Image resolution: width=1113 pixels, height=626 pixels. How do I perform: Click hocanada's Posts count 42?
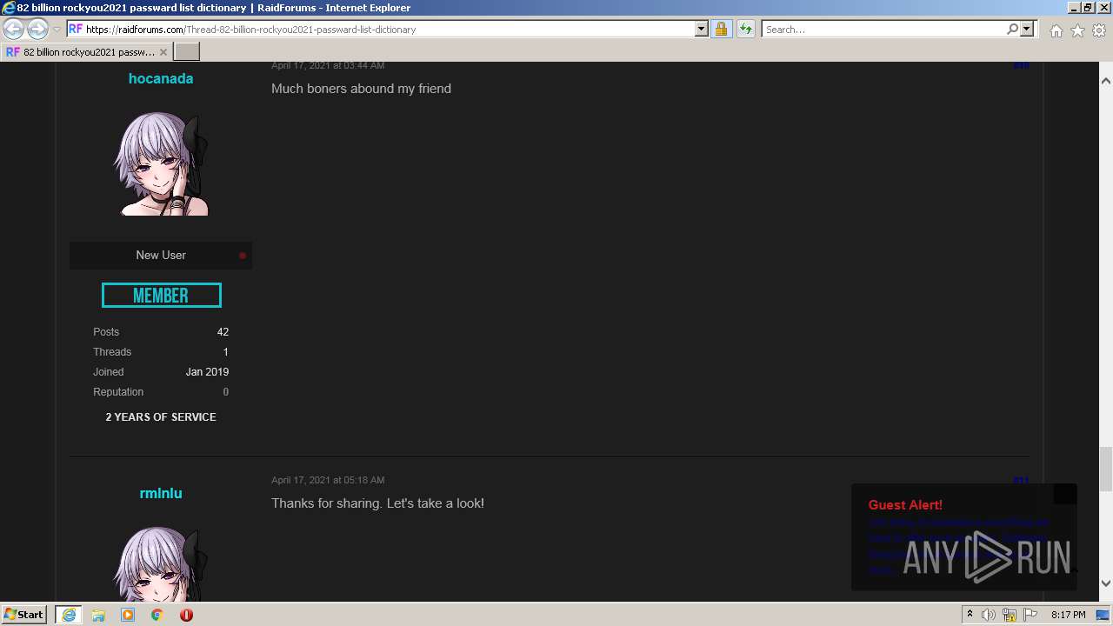click(223, 332)
